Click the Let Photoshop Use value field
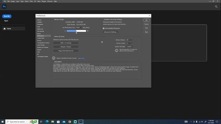 point(79,28)
